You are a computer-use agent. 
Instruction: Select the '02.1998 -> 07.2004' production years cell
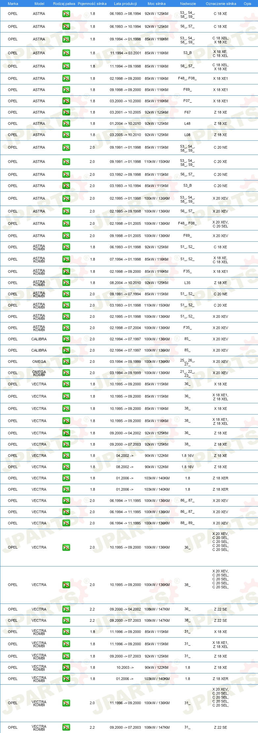pos(125,328)
